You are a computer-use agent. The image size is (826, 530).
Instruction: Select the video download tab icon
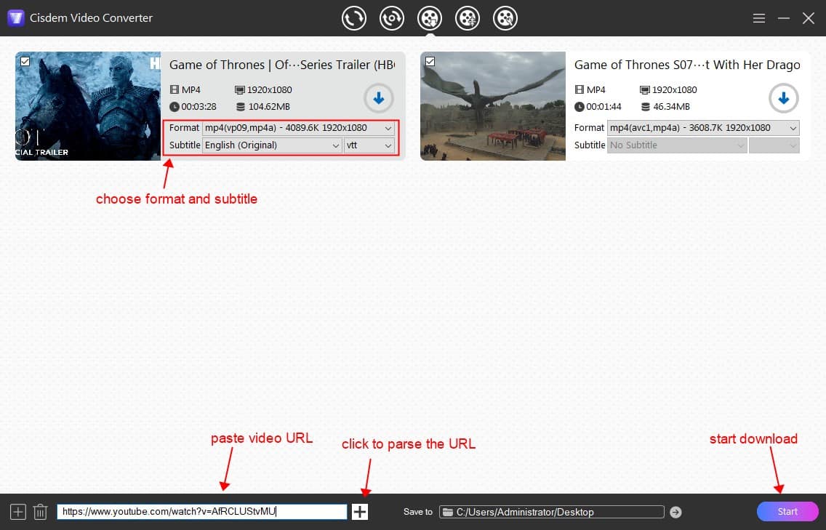tap(430, 18)
